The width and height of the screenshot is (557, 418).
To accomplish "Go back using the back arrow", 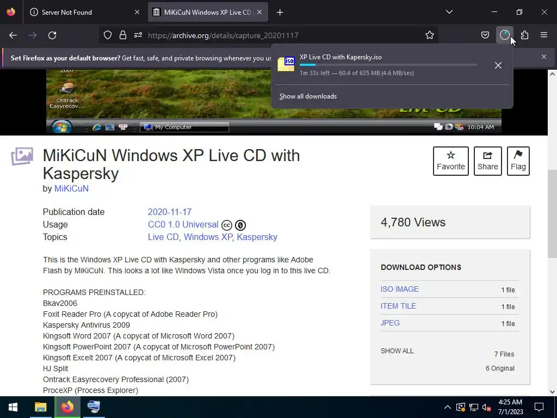I will tap(13, 35).
